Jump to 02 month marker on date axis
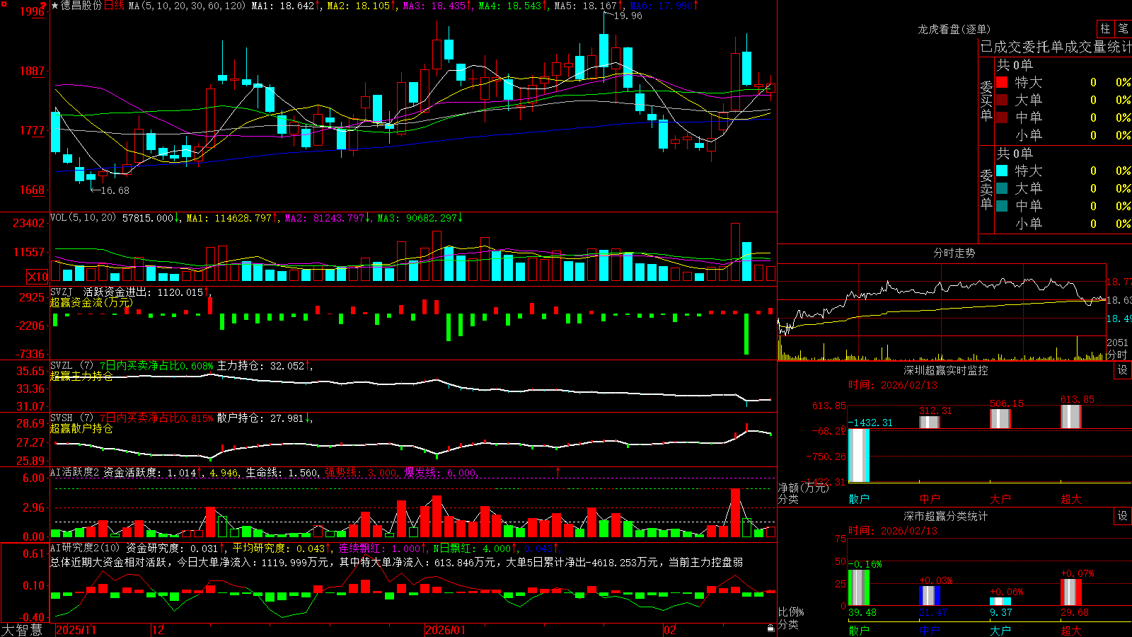Screen dimensions: 1132x637 pos(670,630)
